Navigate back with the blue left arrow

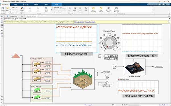(2, 16)
